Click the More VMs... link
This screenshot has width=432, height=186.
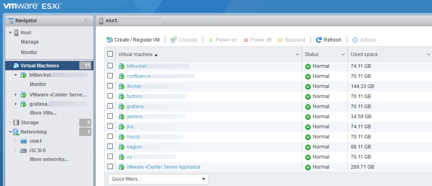click(43, 113)
